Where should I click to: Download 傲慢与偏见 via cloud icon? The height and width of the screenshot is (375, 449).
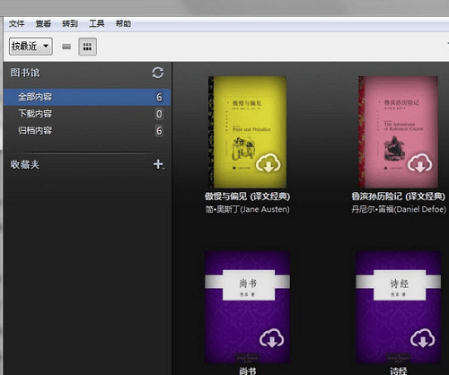point(269,163)
